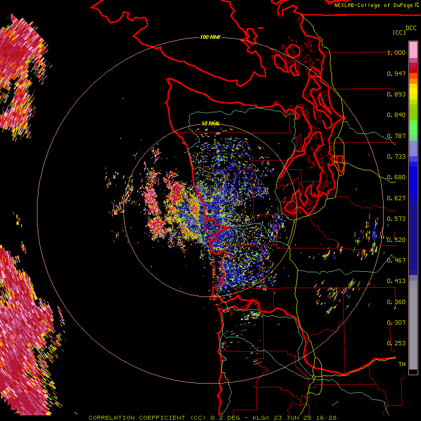Click the 0.520 value on the scale
The width and height of the screenshot is (421, 421).
click(x=396, y=240)
